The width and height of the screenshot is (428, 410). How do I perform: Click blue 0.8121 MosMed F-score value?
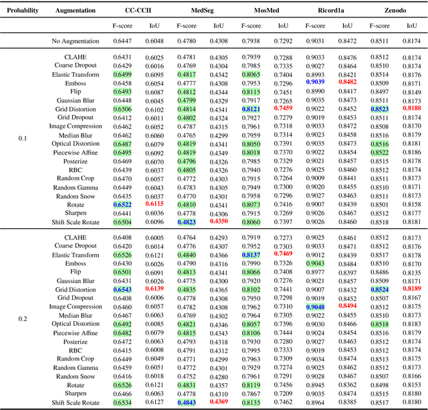[251, 109]
